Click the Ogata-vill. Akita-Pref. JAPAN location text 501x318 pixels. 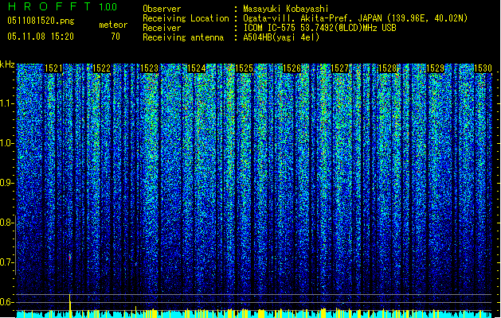[x=355, y=18]
